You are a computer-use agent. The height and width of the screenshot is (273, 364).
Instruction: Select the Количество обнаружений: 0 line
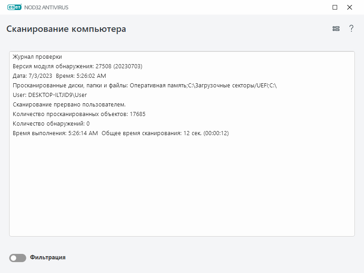pyautogui.click(x=51, y=124)
